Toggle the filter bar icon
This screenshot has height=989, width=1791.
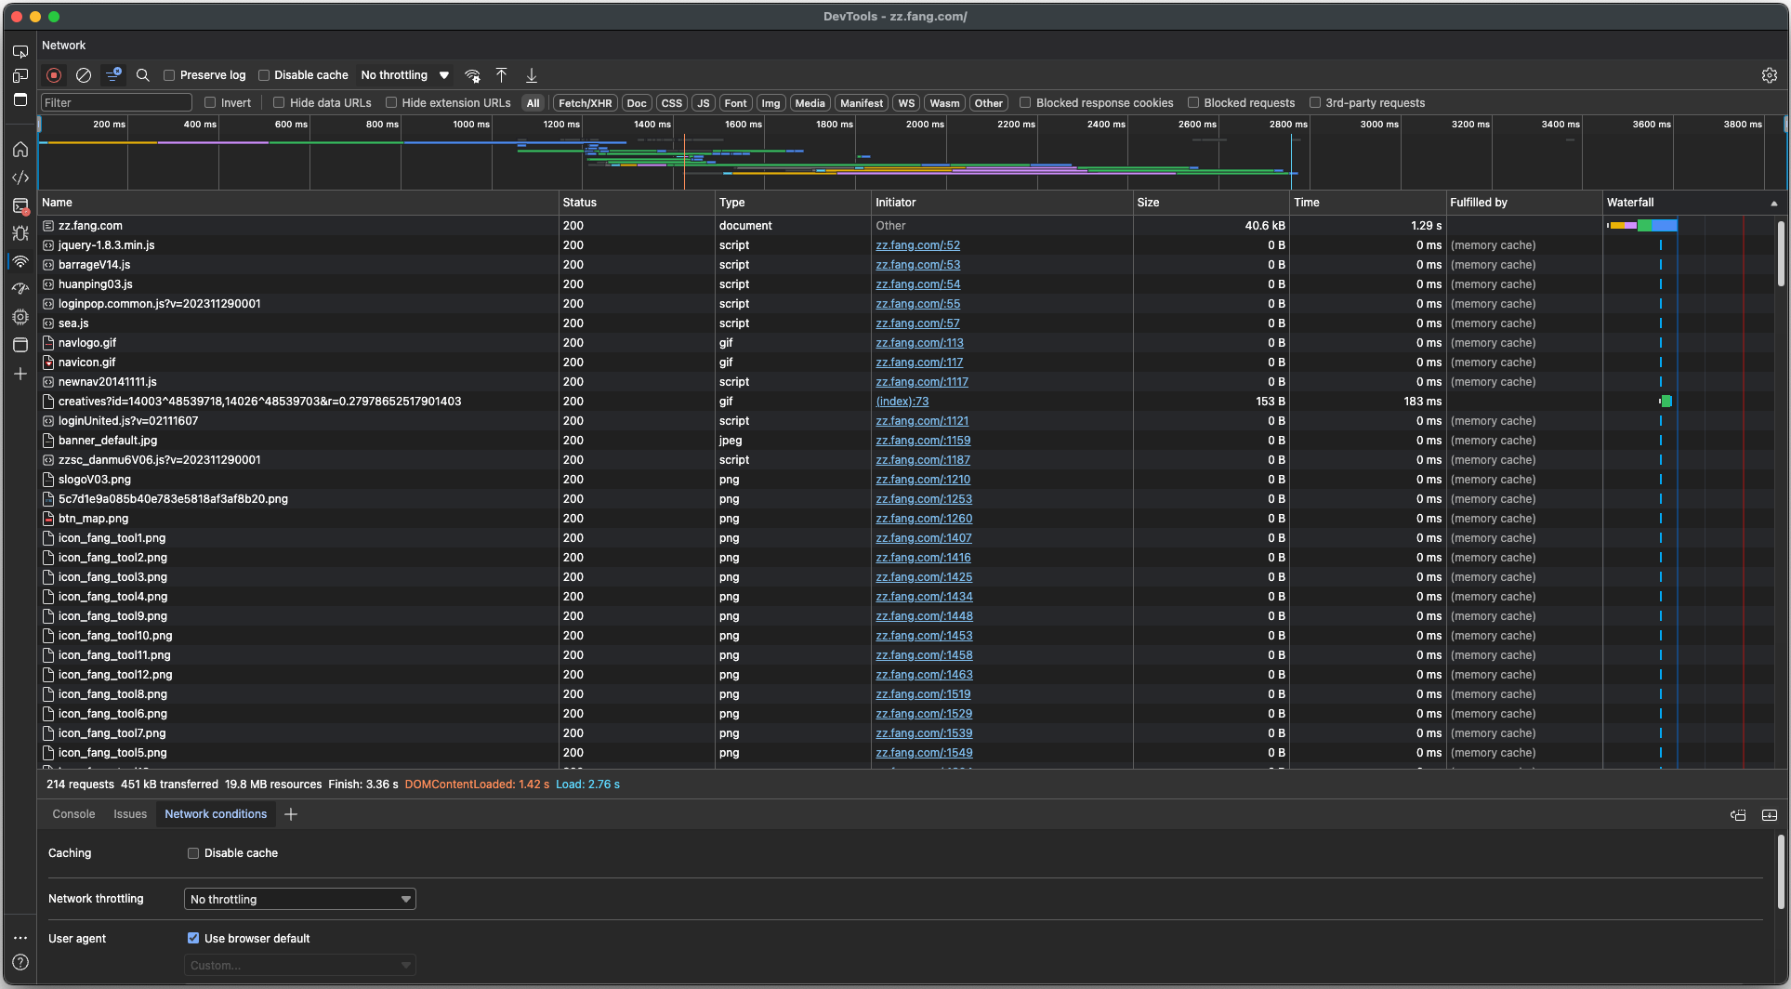click(x=113, y=75)
